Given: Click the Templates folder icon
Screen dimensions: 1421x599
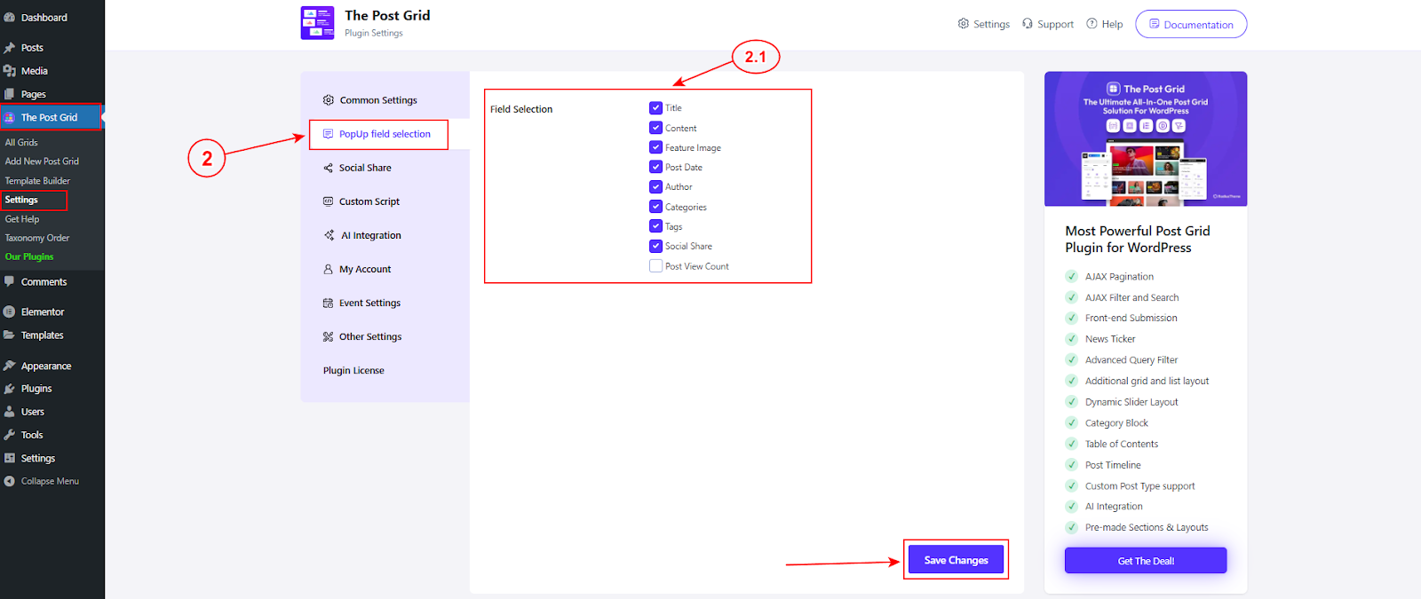Looking at the screenshot, I should coord(10,335).
